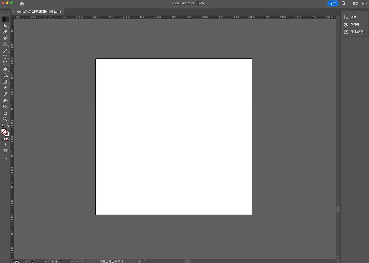The height and width of the screenshot is (263, 369).
Task: Select the Zoom tool in toolbar
Action: coord(5,119)
